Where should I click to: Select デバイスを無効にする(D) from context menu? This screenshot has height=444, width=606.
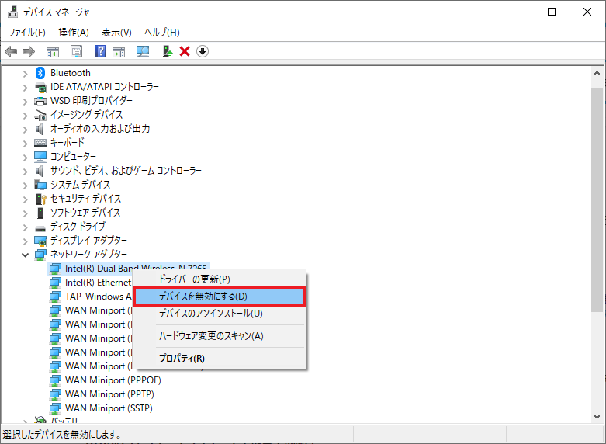pyautogui.click(x=220, y=297)
